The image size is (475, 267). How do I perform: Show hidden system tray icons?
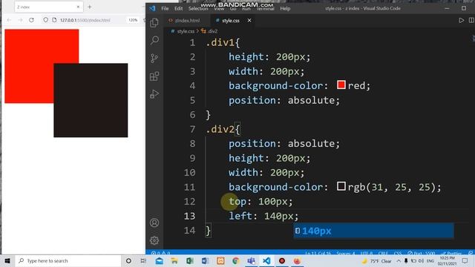[399, 260]
